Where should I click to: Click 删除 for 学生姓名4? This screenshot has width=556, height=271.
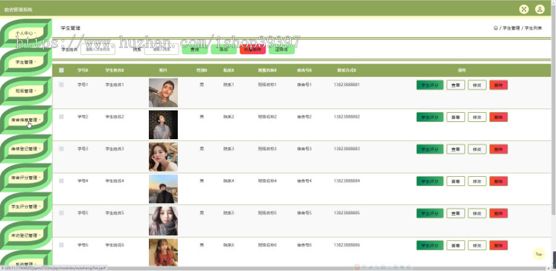(499, 181)
